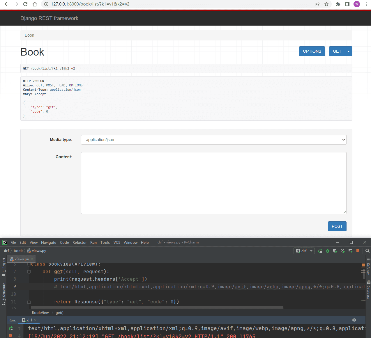The width and height of the screenshot is (371, 338).
Task: Open browser extensions puzzle icon
Action: coord(338,4)
